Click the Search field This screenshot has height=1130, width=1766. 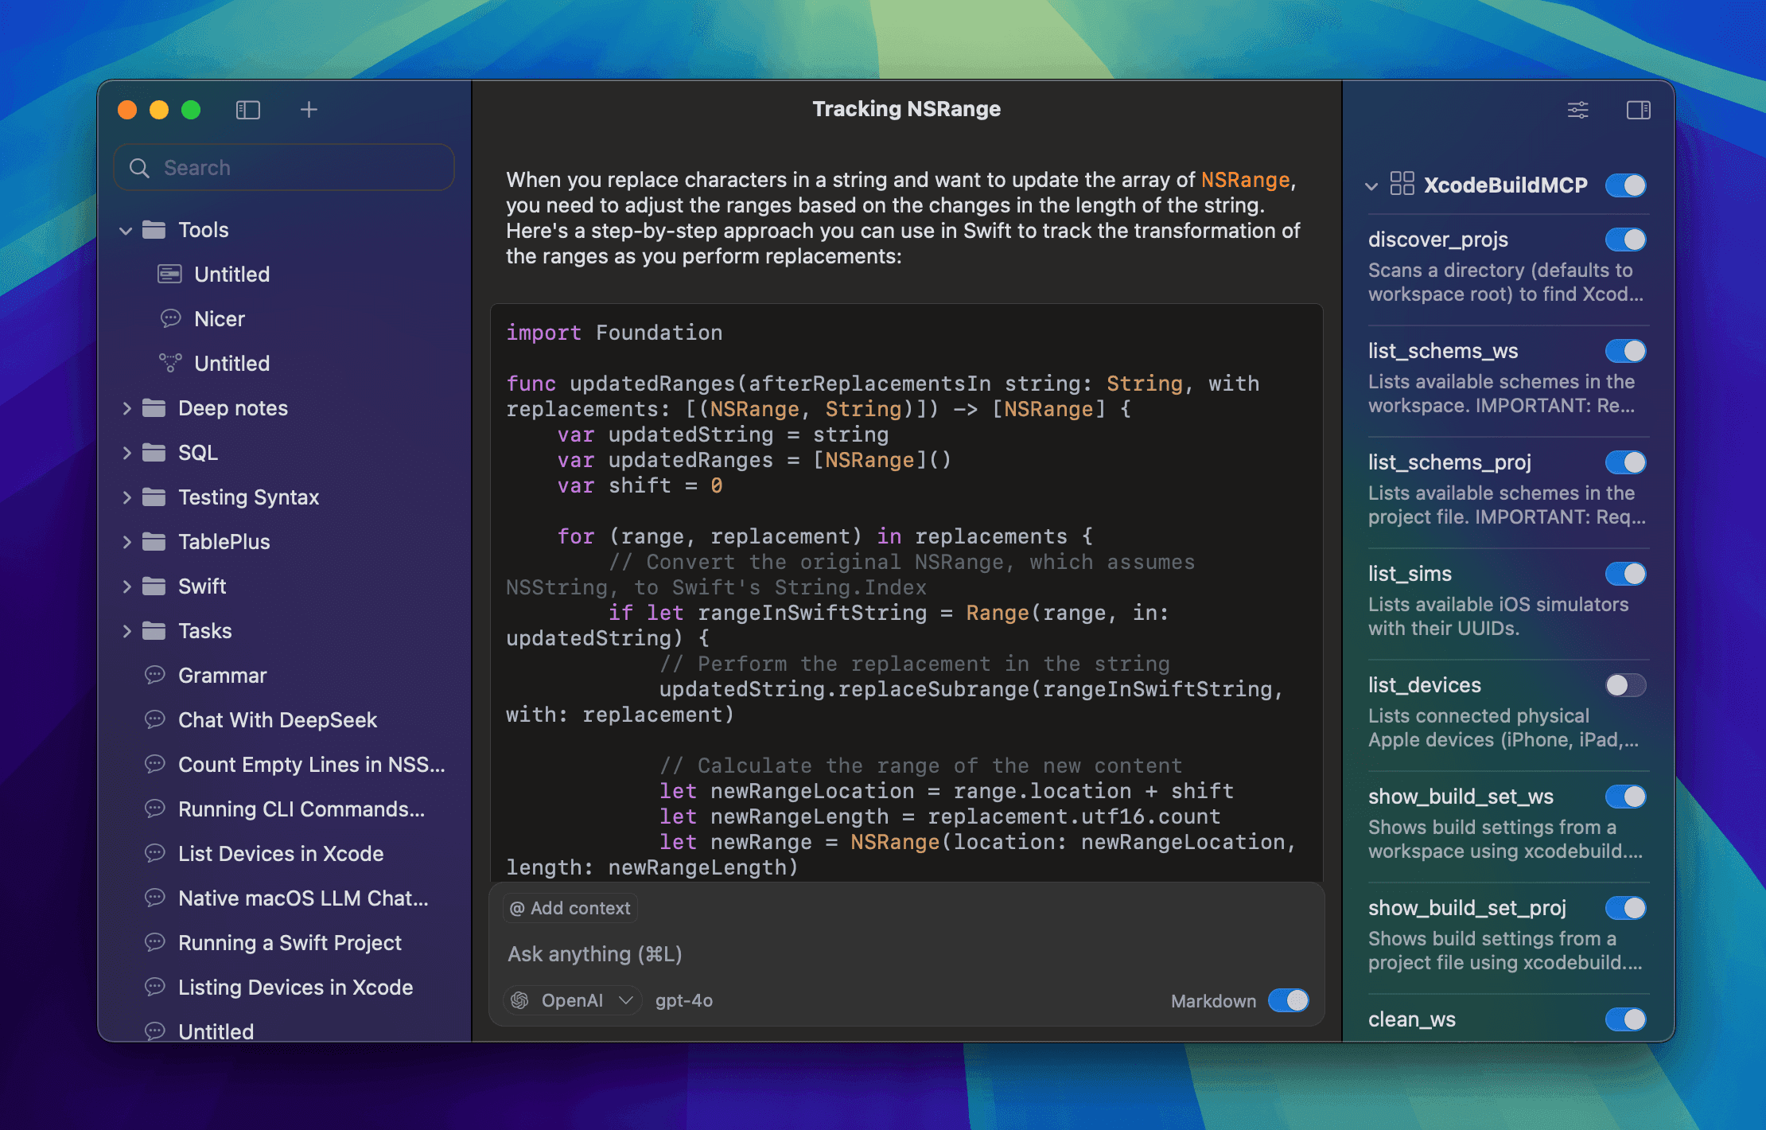click(x=285, y=168)
